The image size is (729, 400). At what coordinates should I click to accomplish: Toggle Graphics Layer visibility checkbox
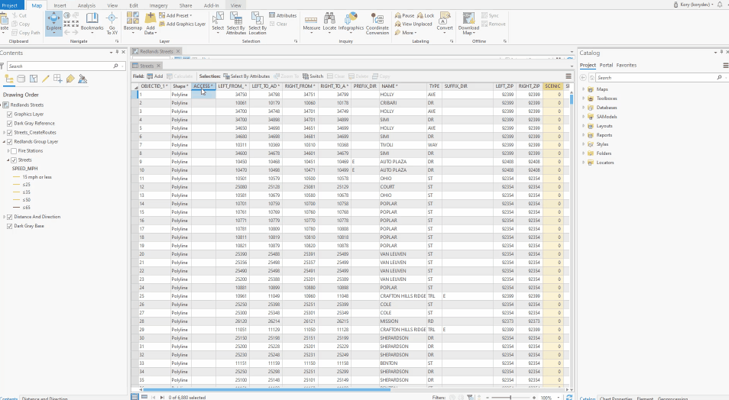point(10,115)
